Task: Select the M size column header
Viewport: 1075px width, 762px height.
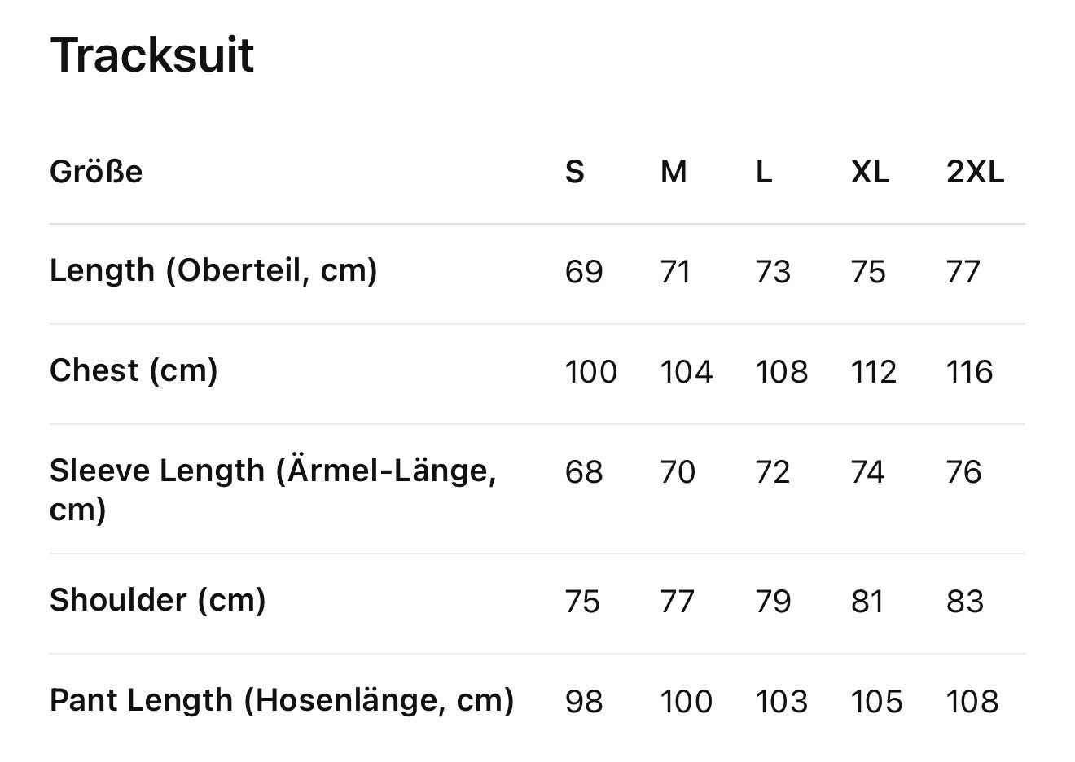Action: tap(674, 172)
